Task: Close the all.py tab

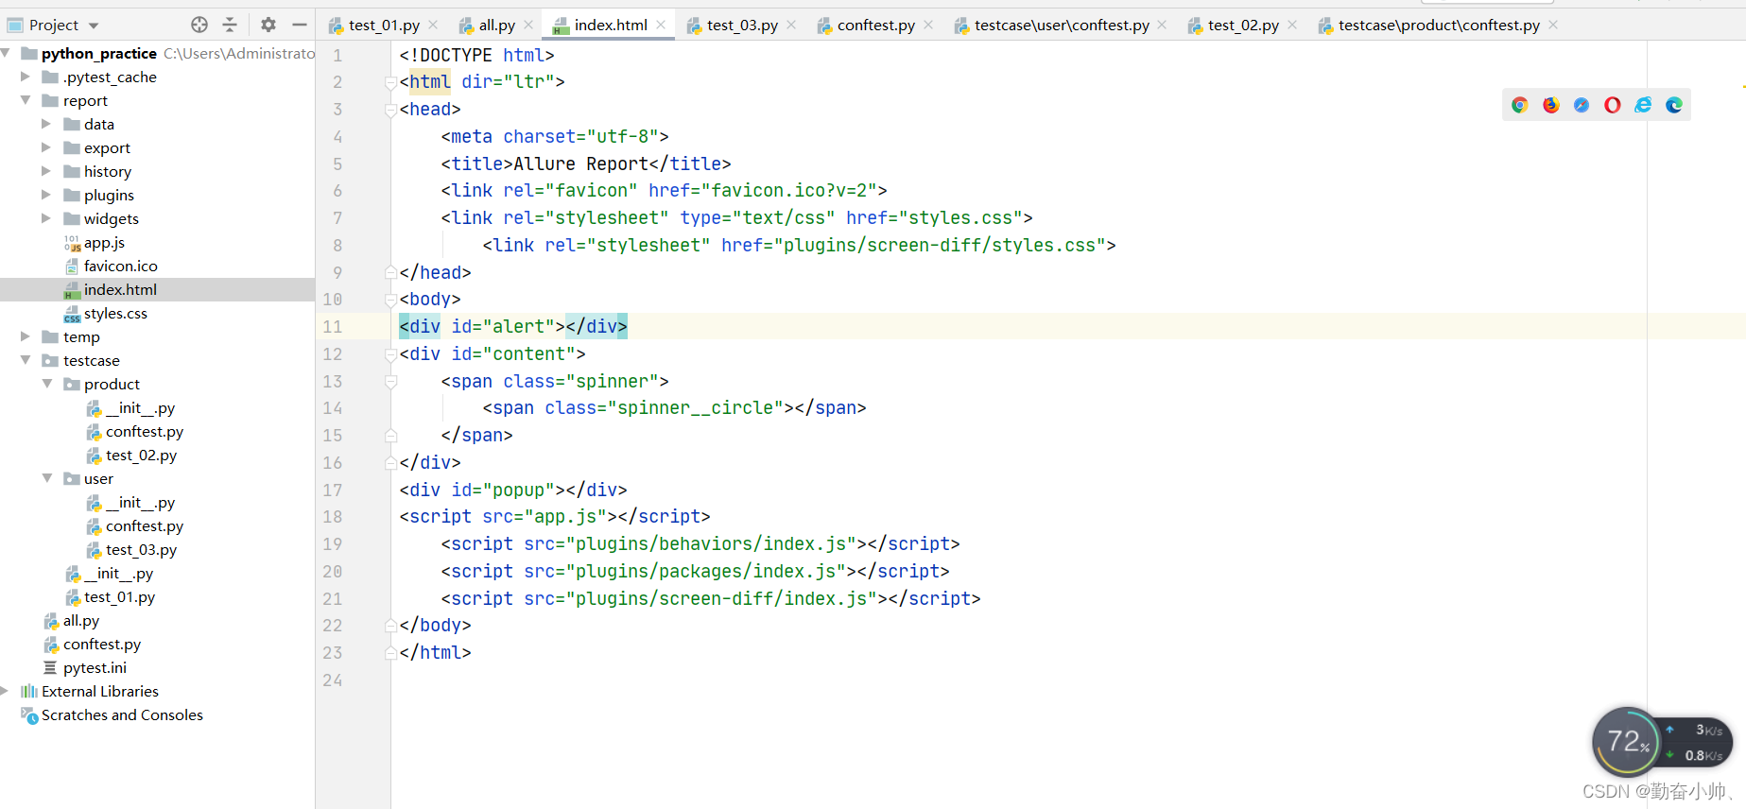Action: [x=528, y=25]
